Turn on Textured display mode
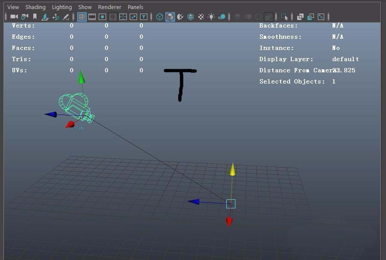386x260 pixels. pyautogui.click(x=201, y=17)
